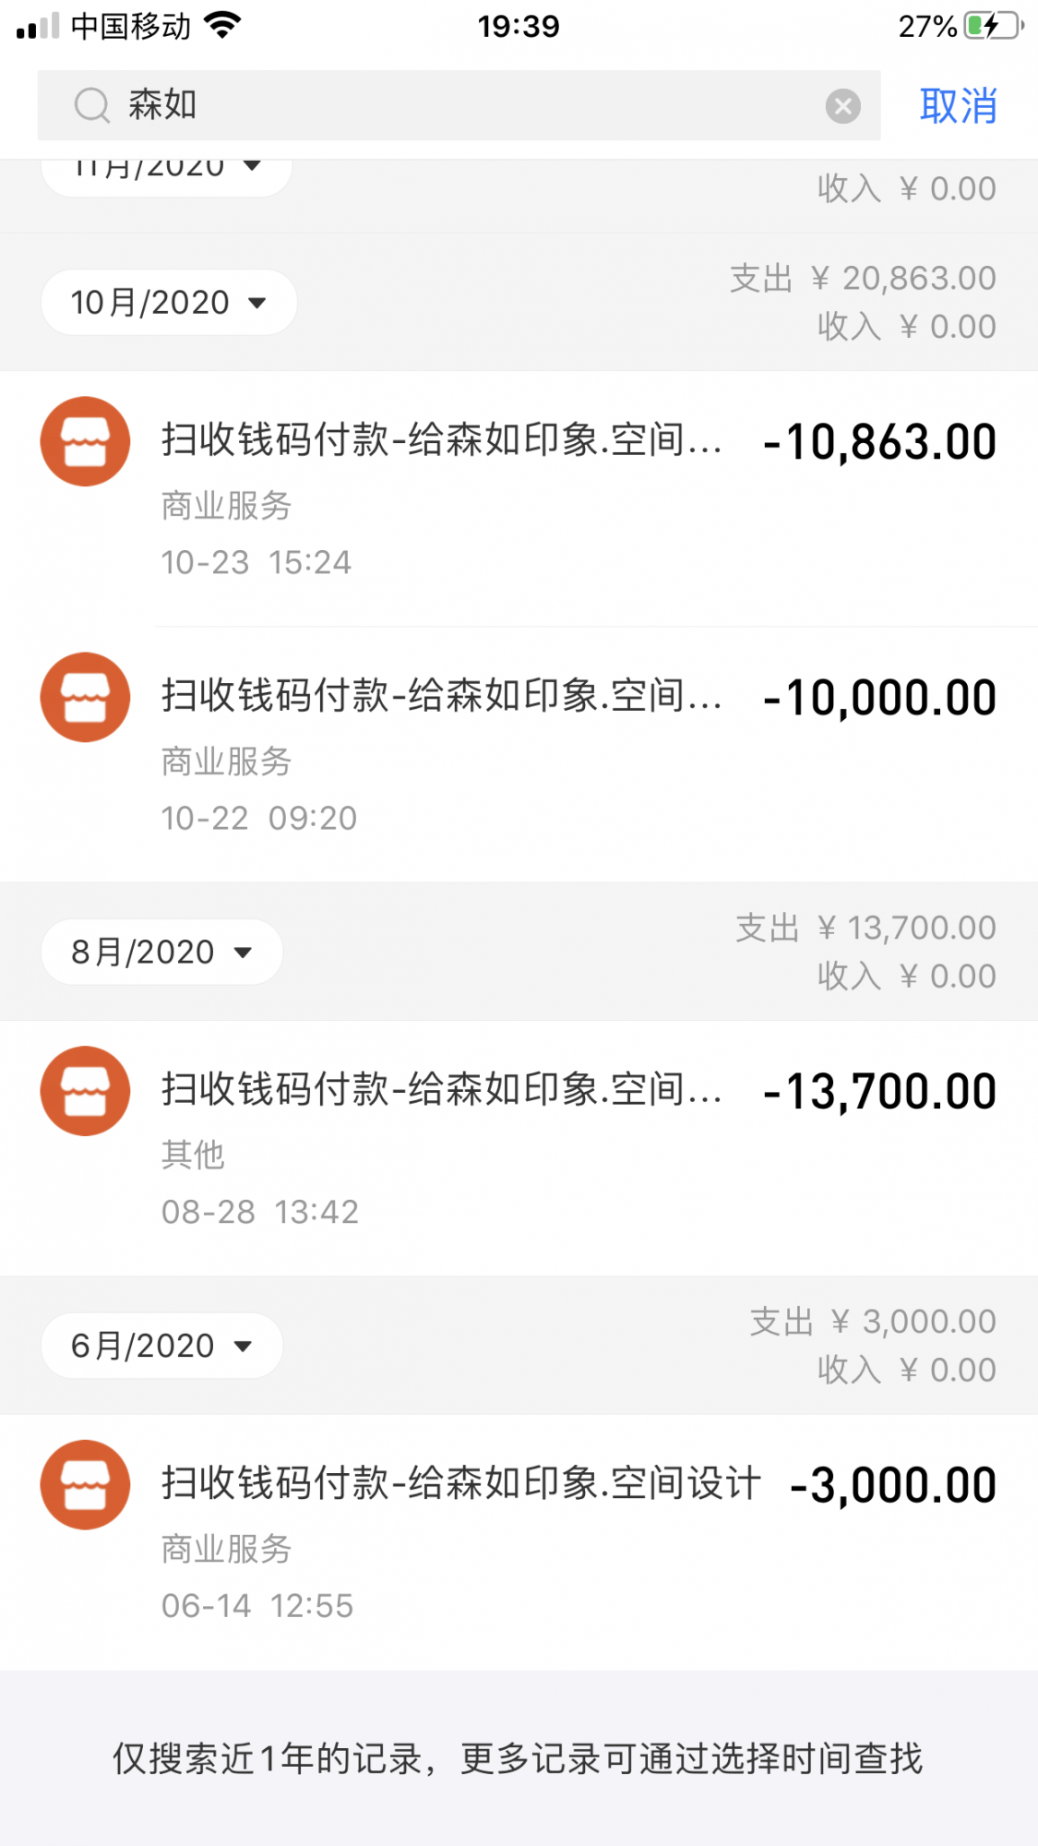
Task: Tap the battery indicator in status bar
Action: tap(993, 26)
